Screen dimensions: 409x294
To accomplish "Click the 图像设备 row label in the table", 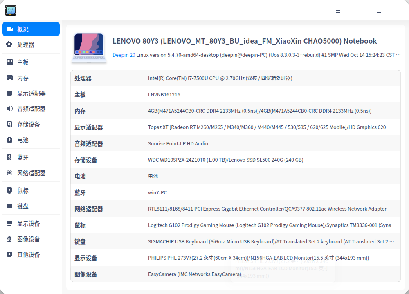I will tap(86, 274).
